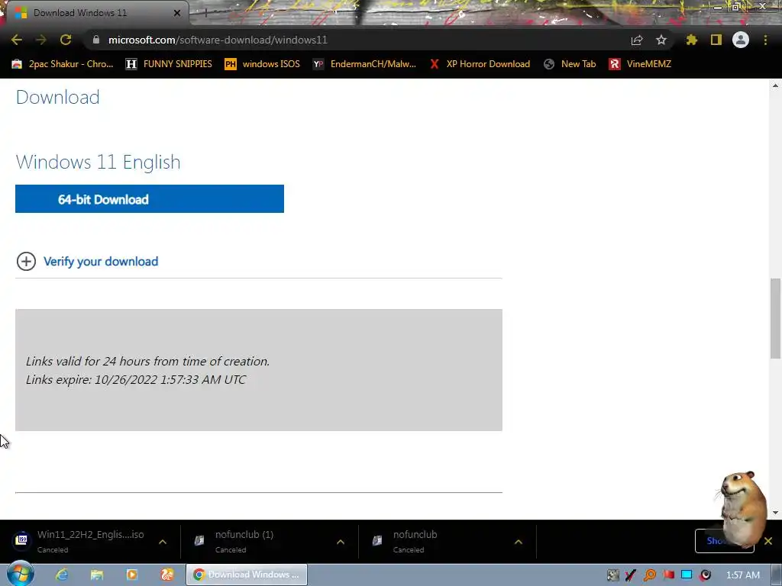The image size is (782, 586).
Task: Open the EndermanCH/Malw... bookmark
Action: point(364,64)
